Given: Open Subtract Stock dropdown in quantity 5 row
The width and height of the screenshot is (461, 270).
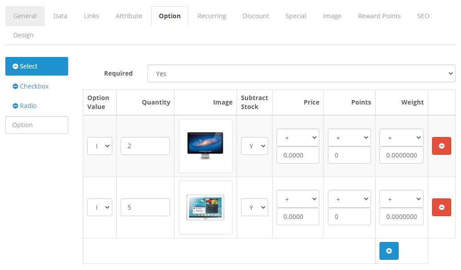Looking at the screenshot, I should coord(254,207).
